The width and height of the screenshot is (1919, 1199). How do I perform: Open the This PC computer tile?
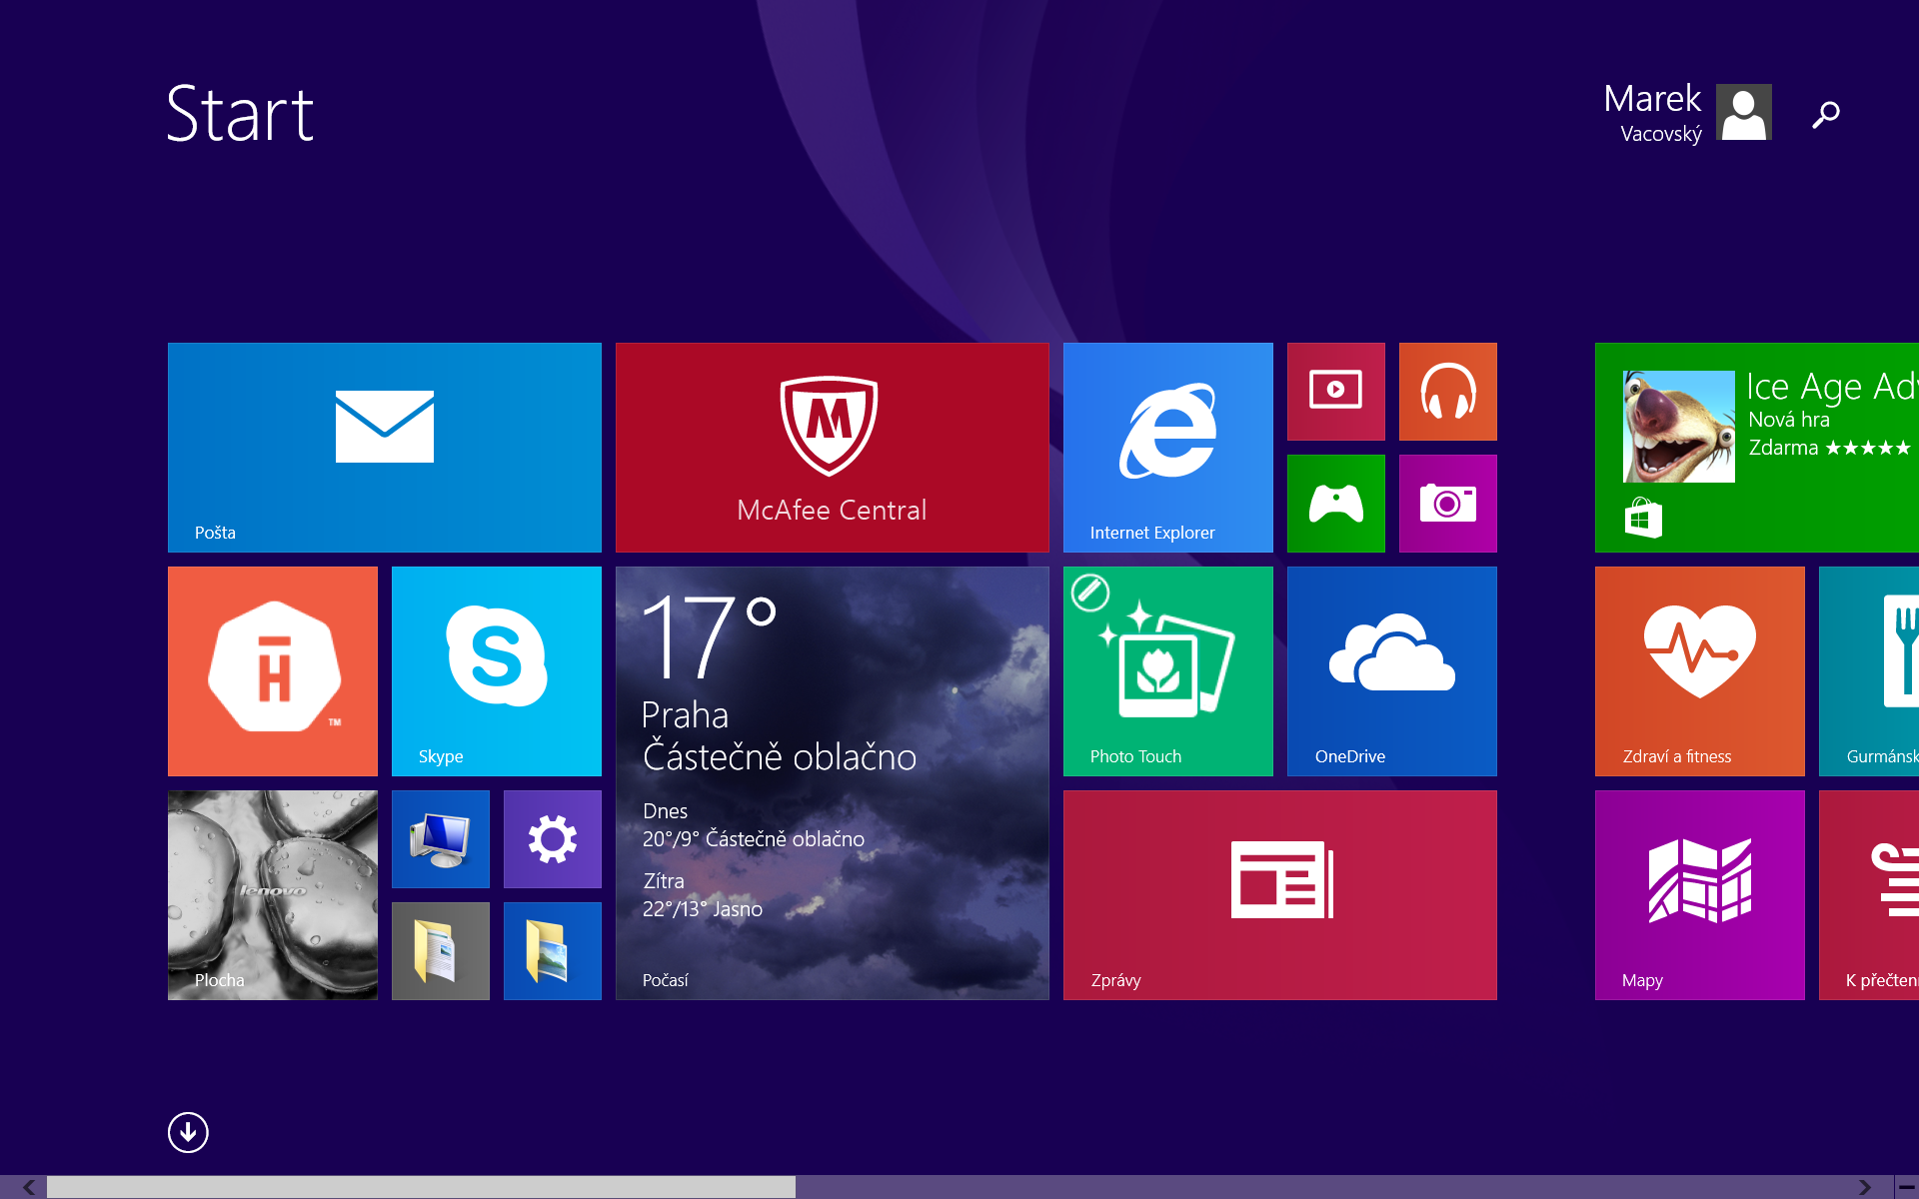coord(441,839)
